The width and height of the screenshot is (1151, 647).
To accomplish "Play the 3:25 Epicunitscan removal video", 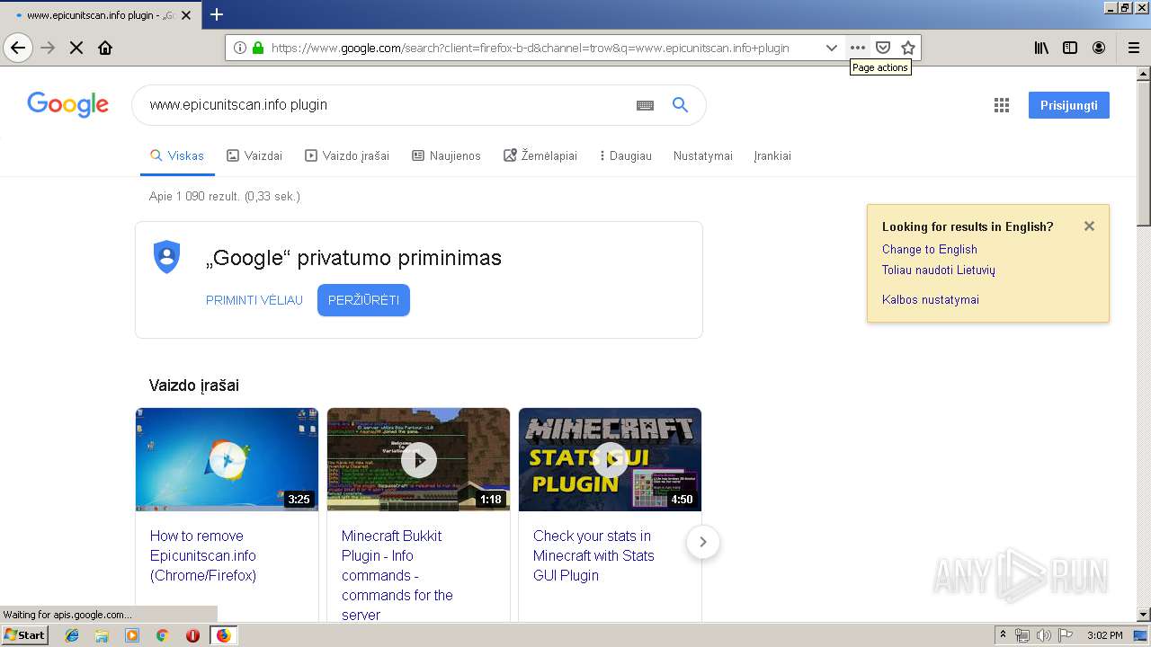I will tap(227, 459).
